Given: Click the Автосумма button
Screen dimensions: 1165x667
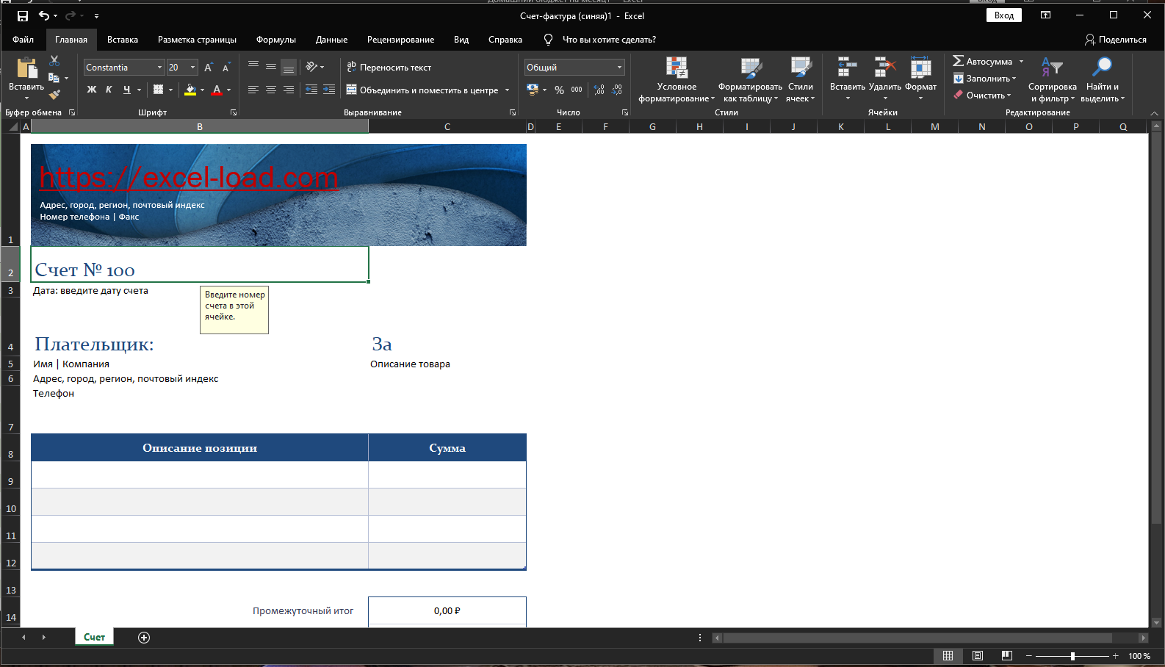Looking at the screenshot, I should [982, 62].
